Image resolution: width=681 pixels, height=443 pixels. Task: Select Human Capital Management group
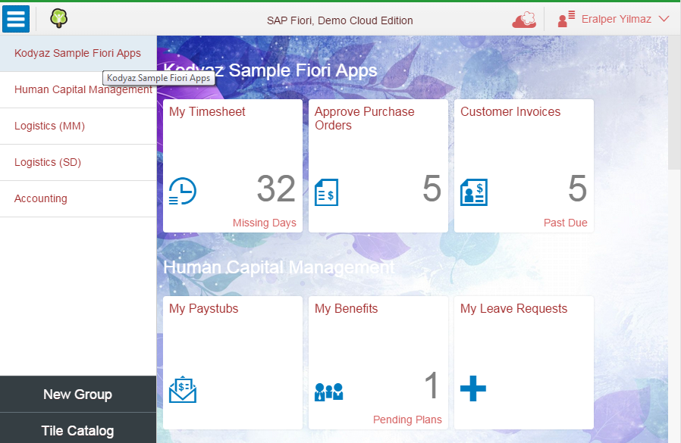78,90
